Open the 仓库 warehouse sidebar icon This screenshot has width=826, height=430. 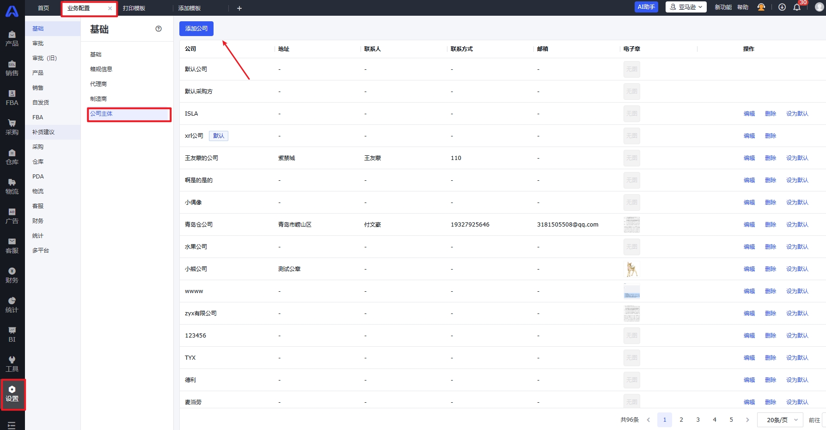pyautogui.click(x=12, y=157)
